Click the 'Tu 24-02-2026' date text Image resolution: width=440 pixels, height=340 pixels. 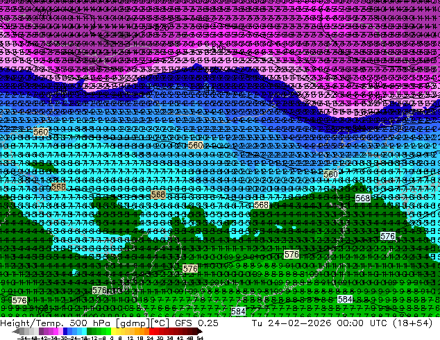point(291,323)
